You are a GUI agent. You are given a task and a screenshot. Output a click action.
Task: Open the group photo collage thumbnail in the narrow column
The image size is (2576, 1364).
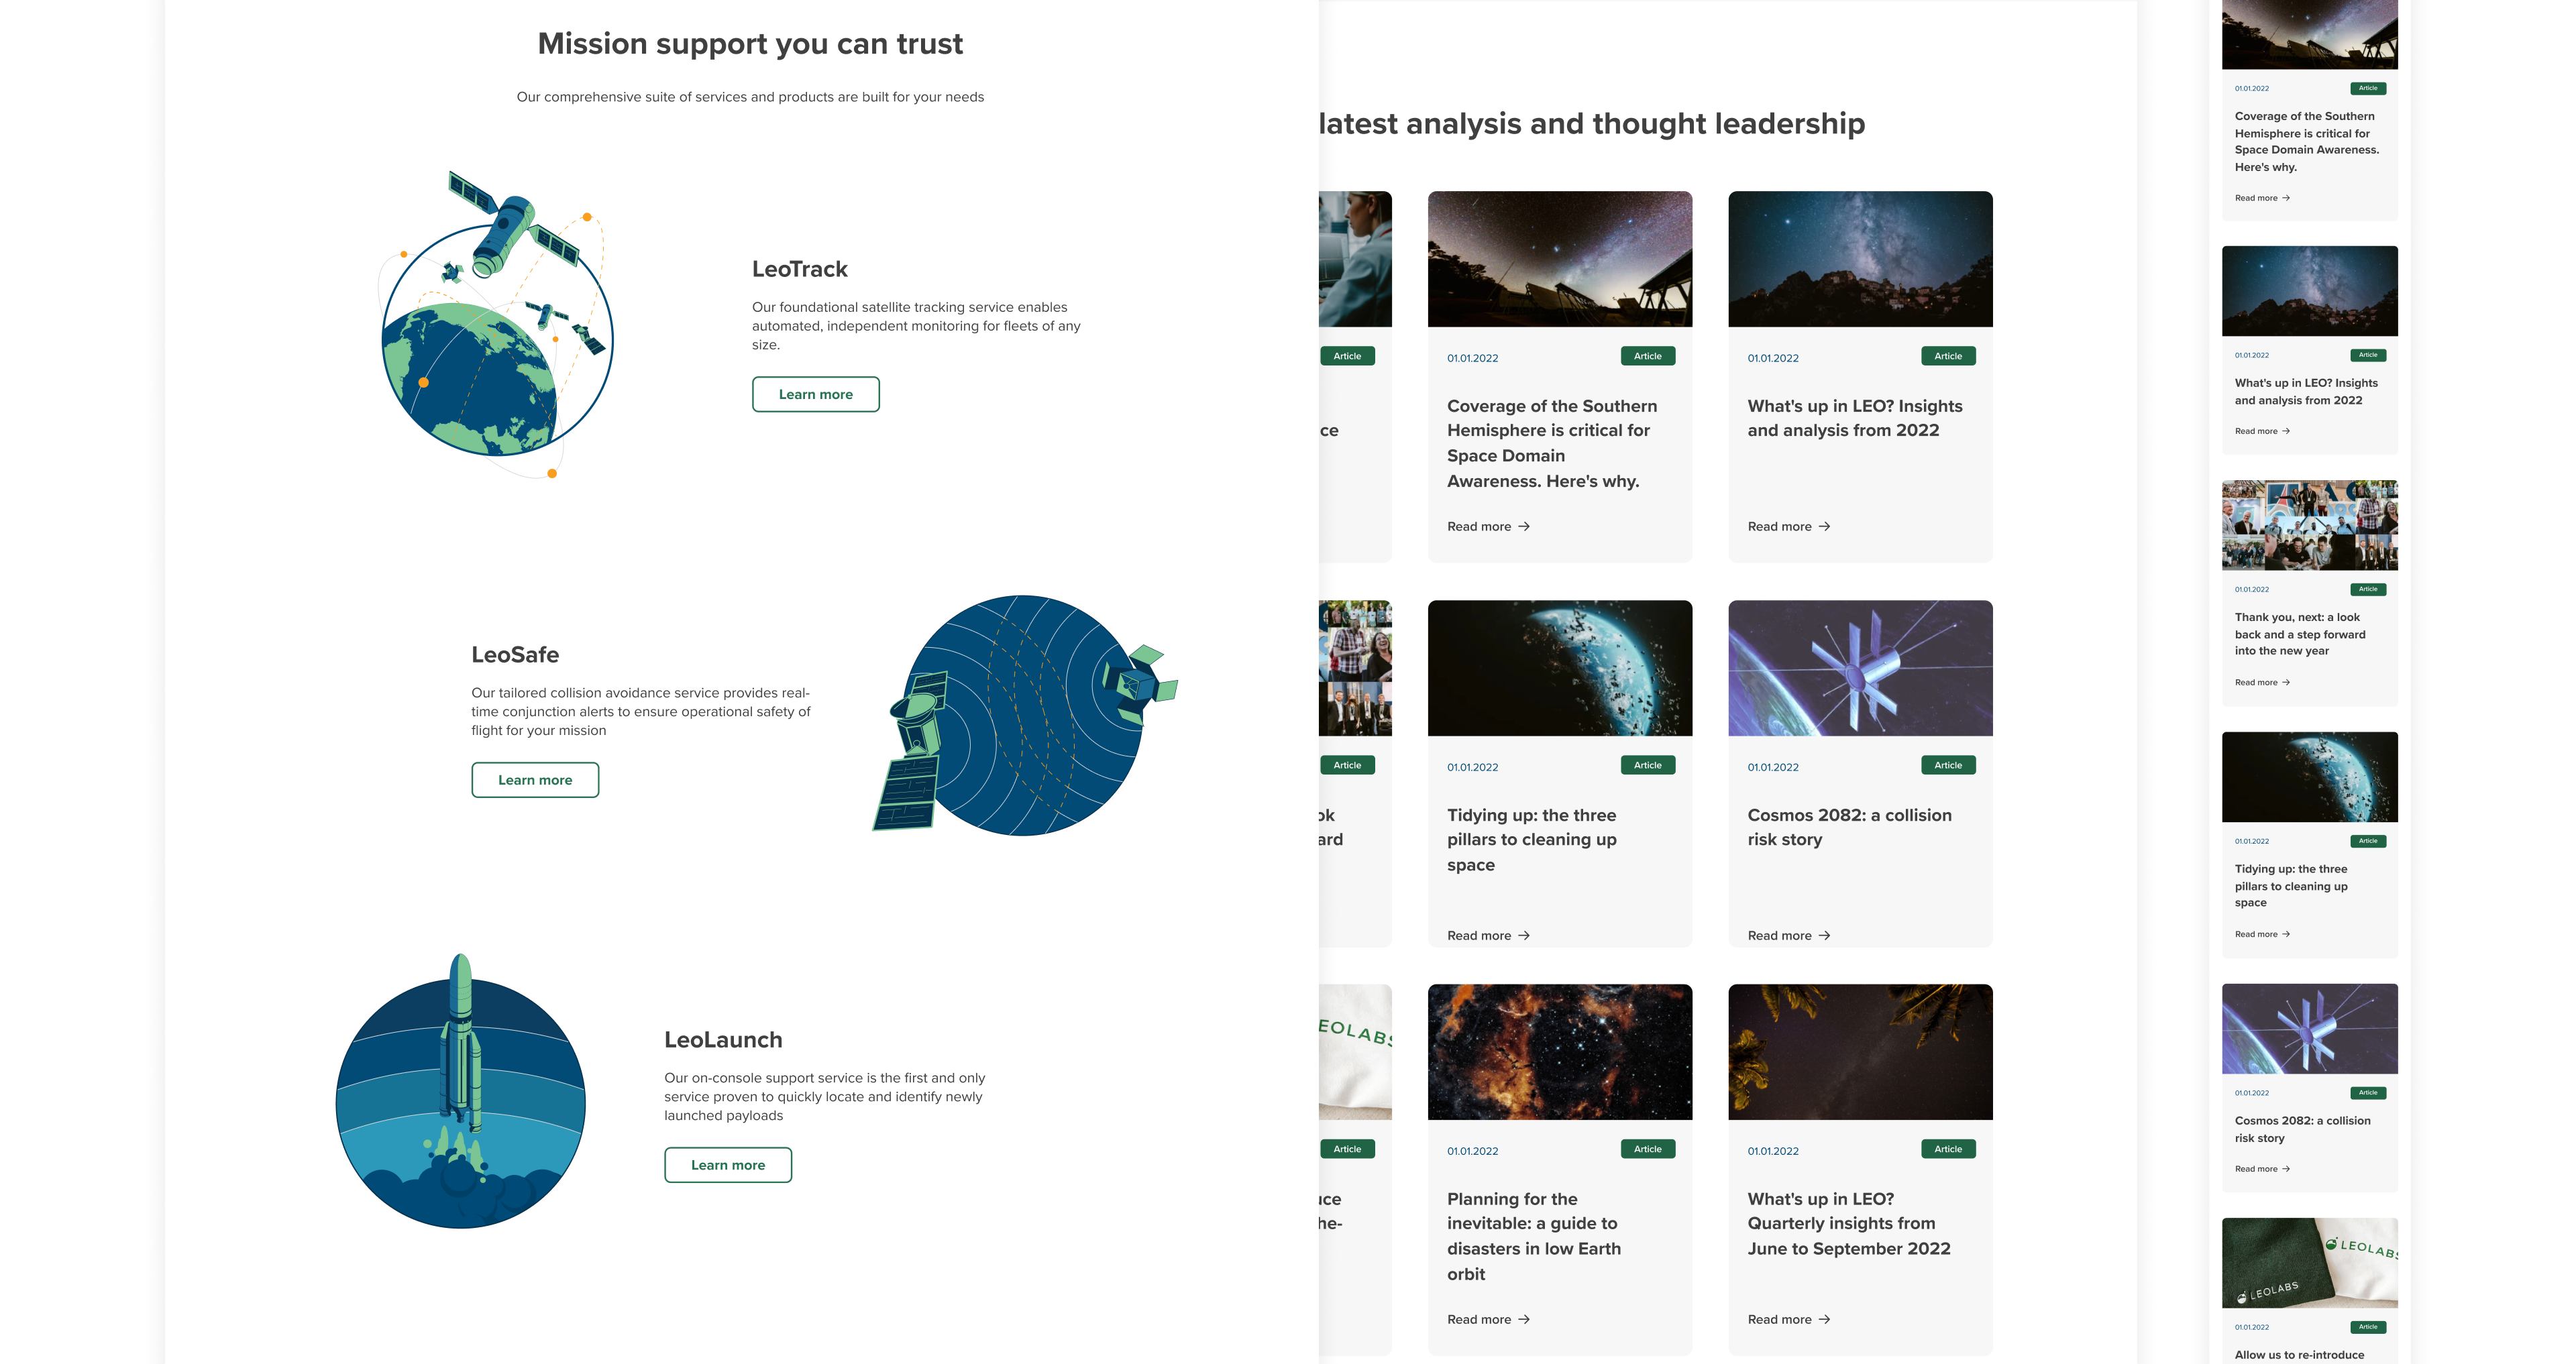(2309, 525)
